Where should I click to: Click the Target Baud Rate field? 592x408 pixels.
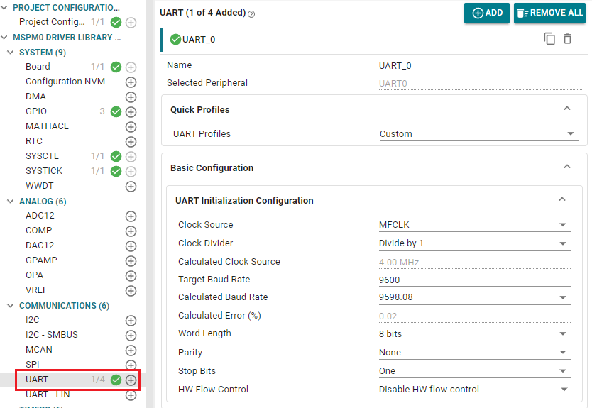(473, 280)
